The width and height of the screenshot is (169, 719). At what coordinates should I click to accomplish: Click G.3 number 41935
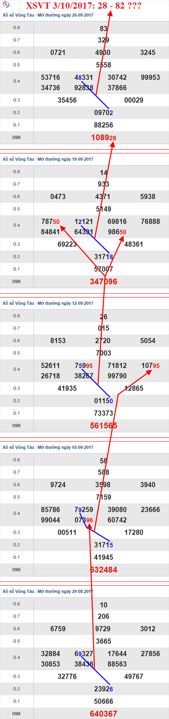tap(67, 388)
